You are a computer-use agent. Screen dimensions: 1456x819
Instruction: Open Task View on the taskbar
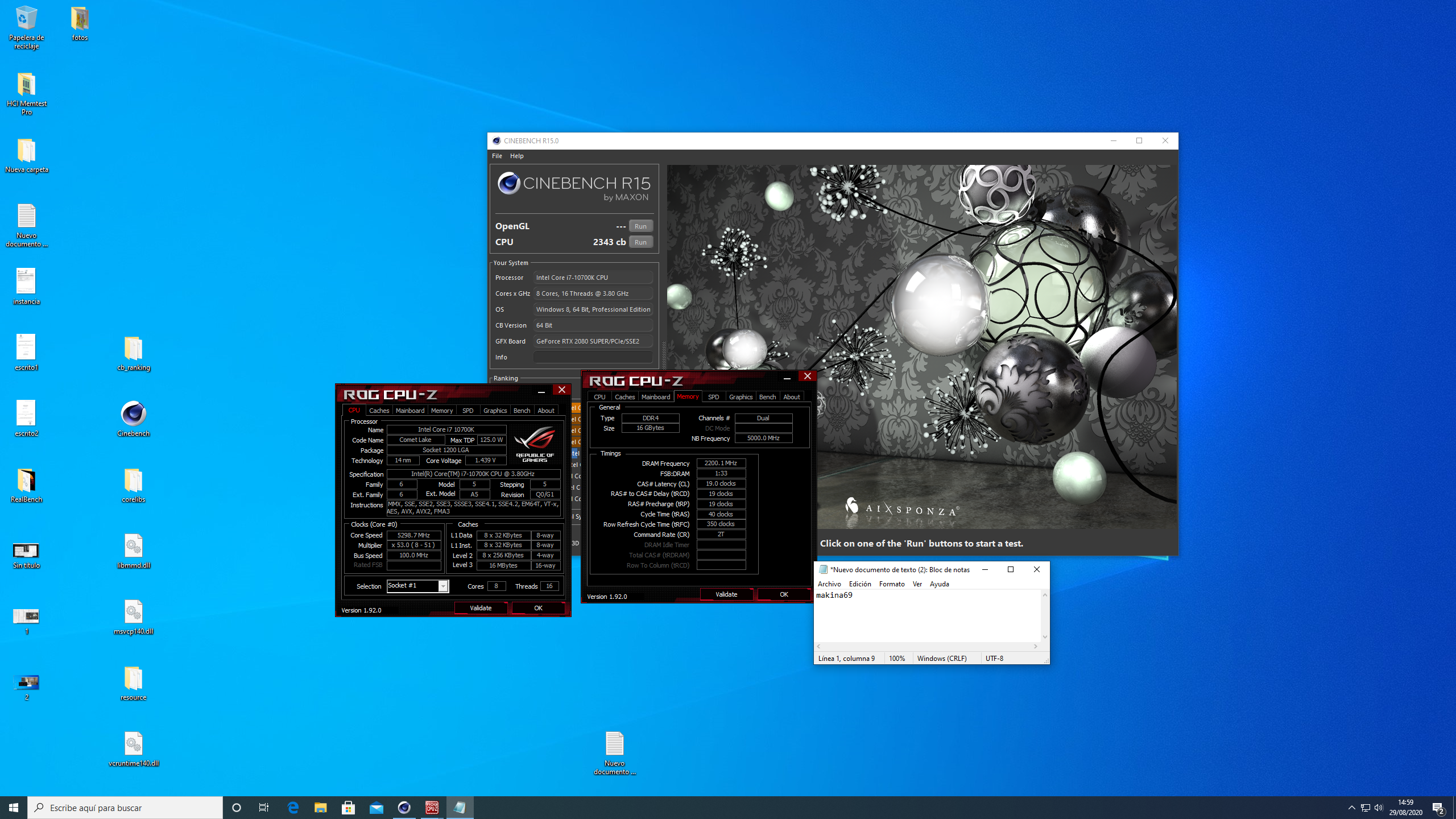(264, 807)
